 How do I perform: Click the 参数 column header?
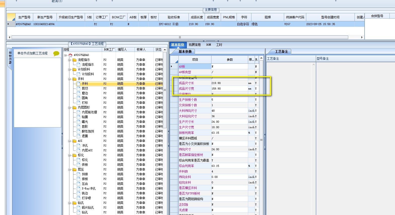click(230, 59)
